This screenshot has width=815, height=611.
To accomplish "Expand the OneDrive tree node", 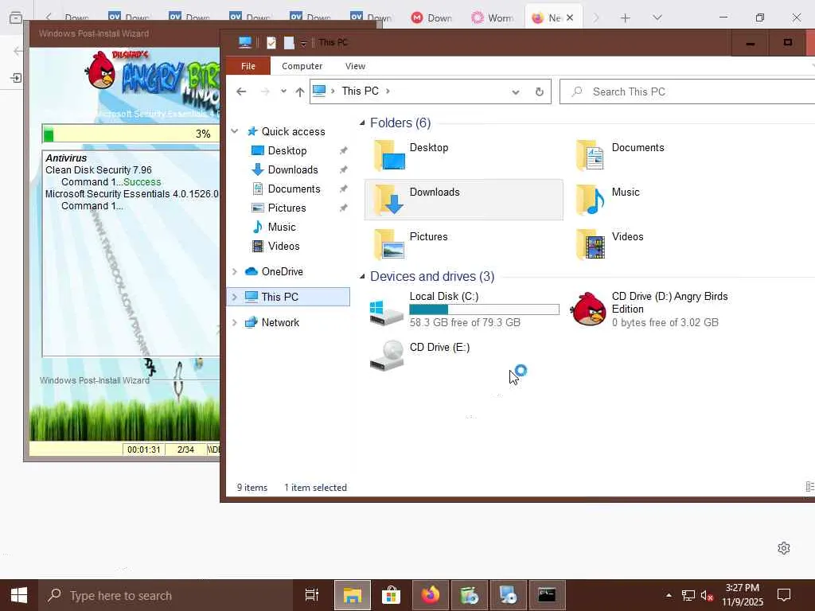I will tap(235, 271).
